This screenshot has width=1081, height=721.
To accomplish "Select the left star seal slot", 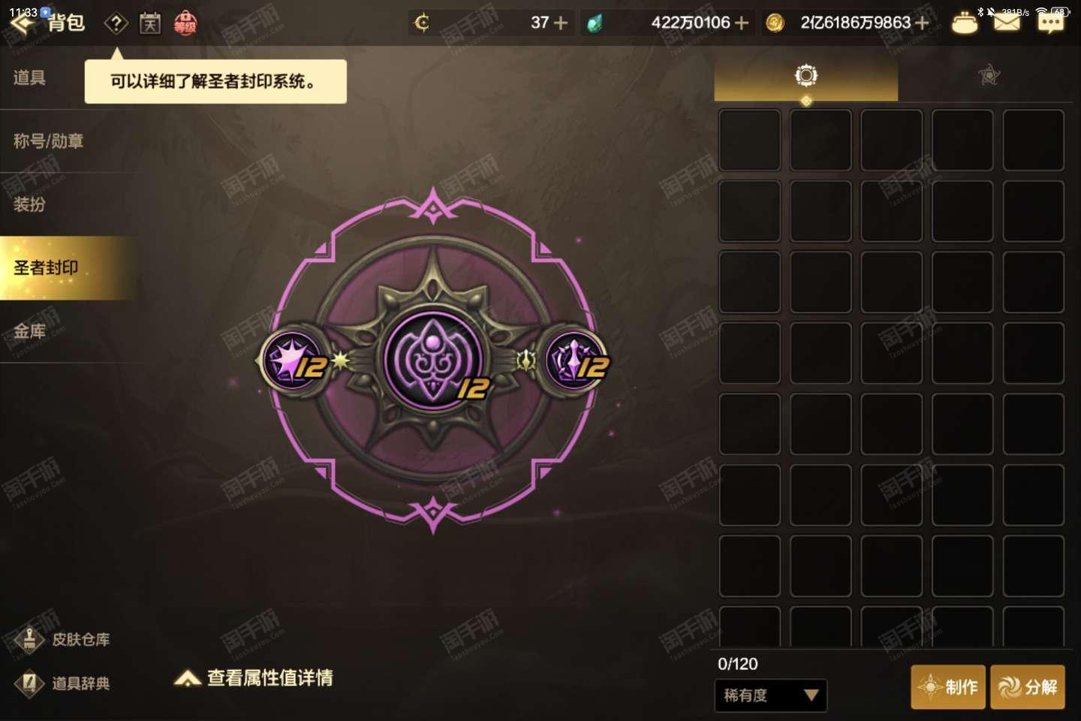I will tap(294, 362).
